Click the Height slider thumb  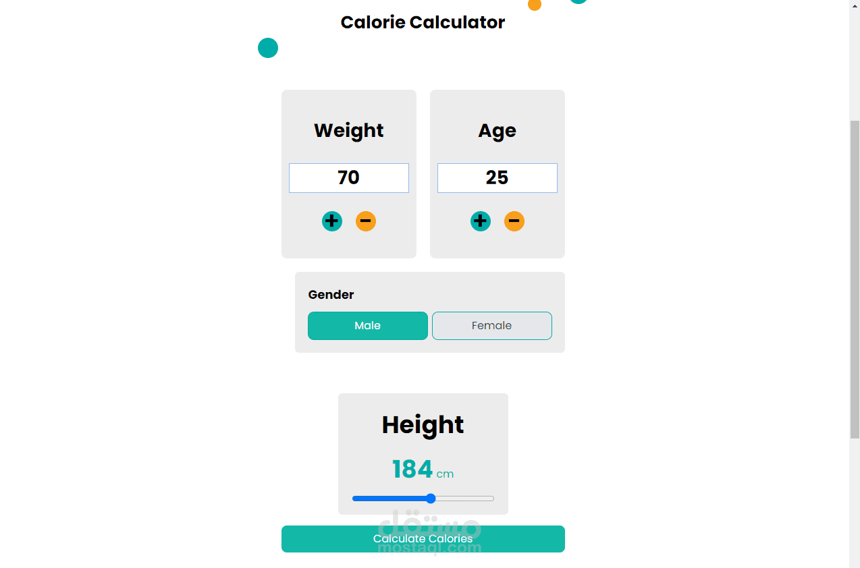[431, 499]
